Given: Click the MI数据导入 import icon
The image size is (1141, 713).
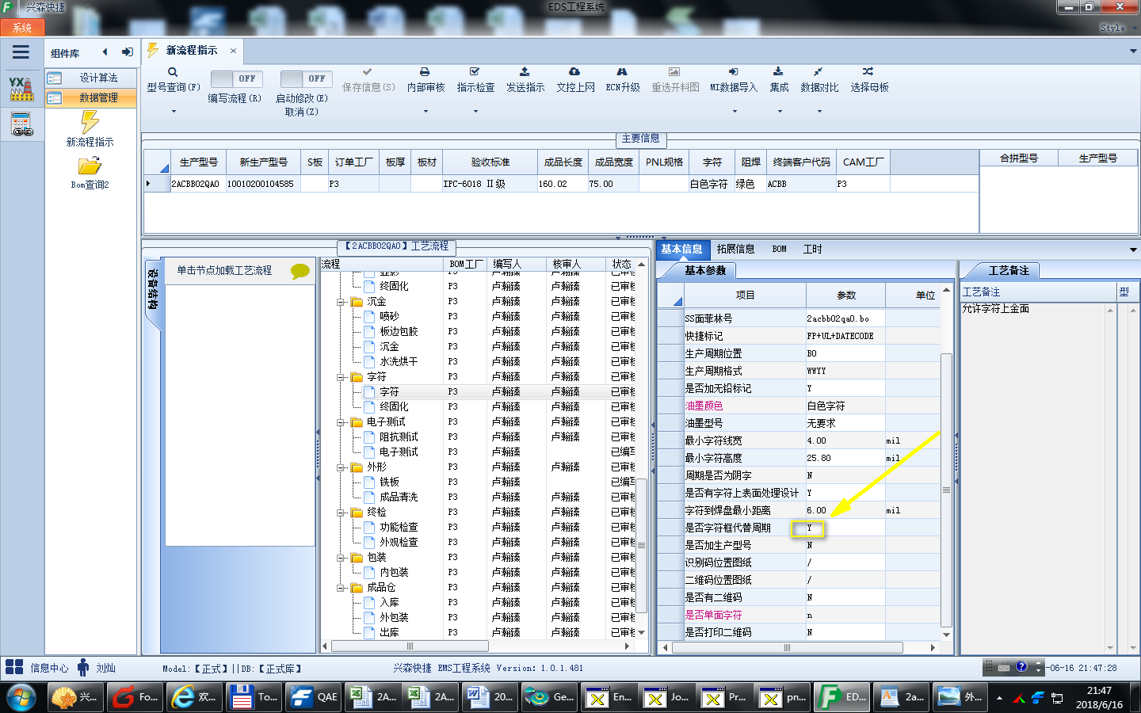Looking at the screenshot, I should [x=733, y=72].
